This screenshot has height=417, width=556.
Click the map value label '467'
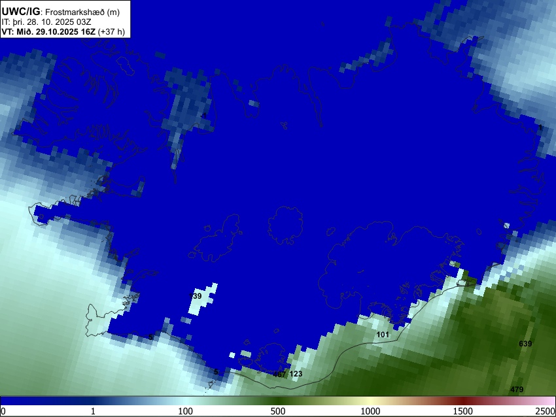(x=279, y=374)
